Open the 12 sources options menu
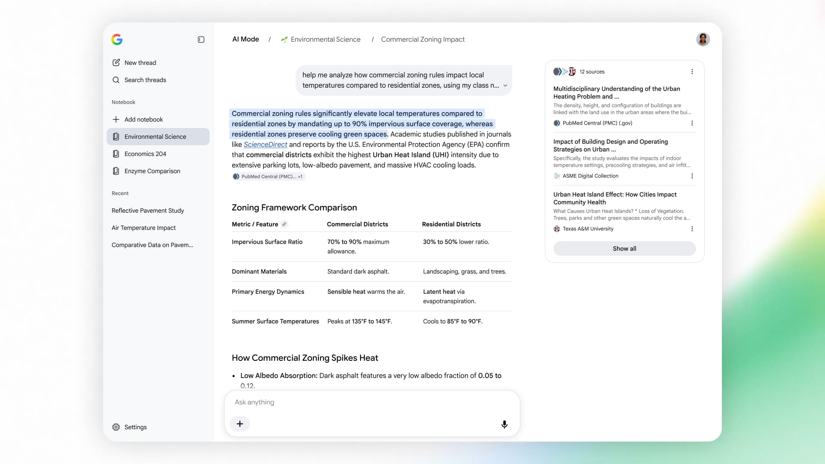This screenshot has height=464, width=825. pyautogui.click(x=692, y=72)
